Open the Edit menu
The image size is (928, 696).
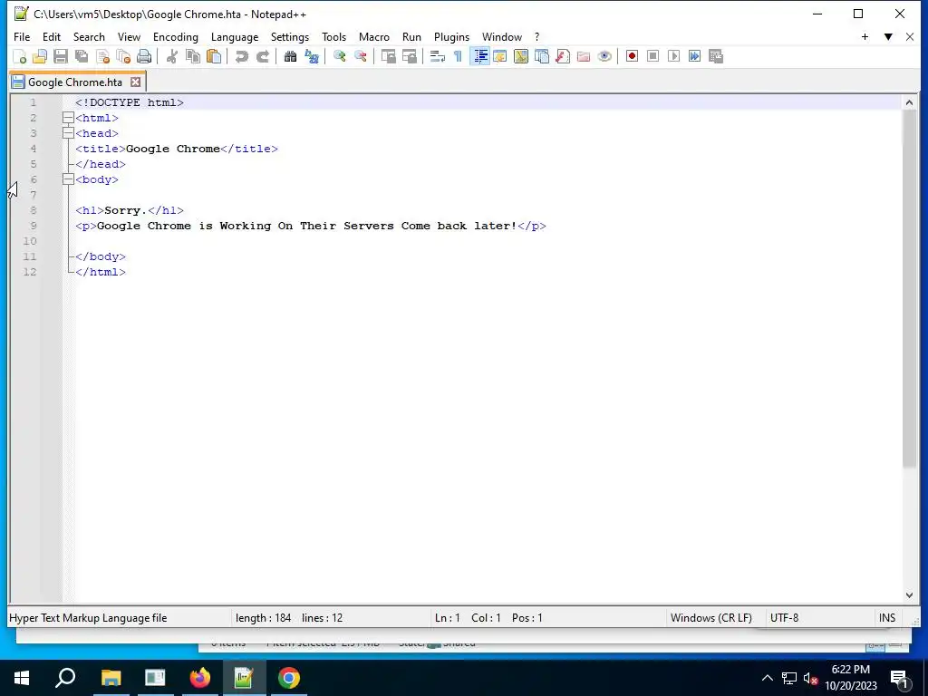(52, 36)
